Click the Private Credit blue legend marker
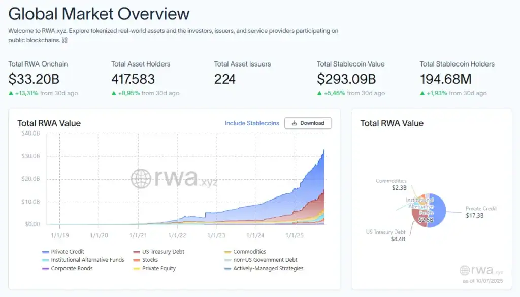The height and width of the screenshot is (297, 520). (46, 252)
